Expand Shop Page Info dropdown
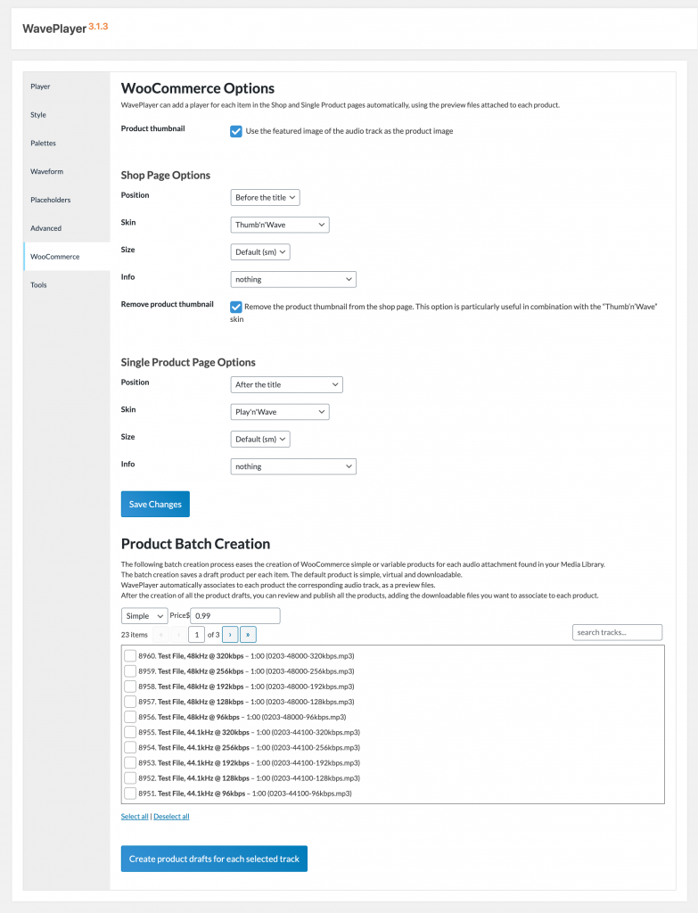Image resolution: width=698 pixels, height=913 pixels. tap(292, 279)
